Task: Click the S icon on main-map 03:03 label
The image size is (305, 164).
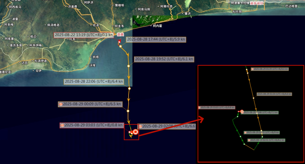Action: 62,125
